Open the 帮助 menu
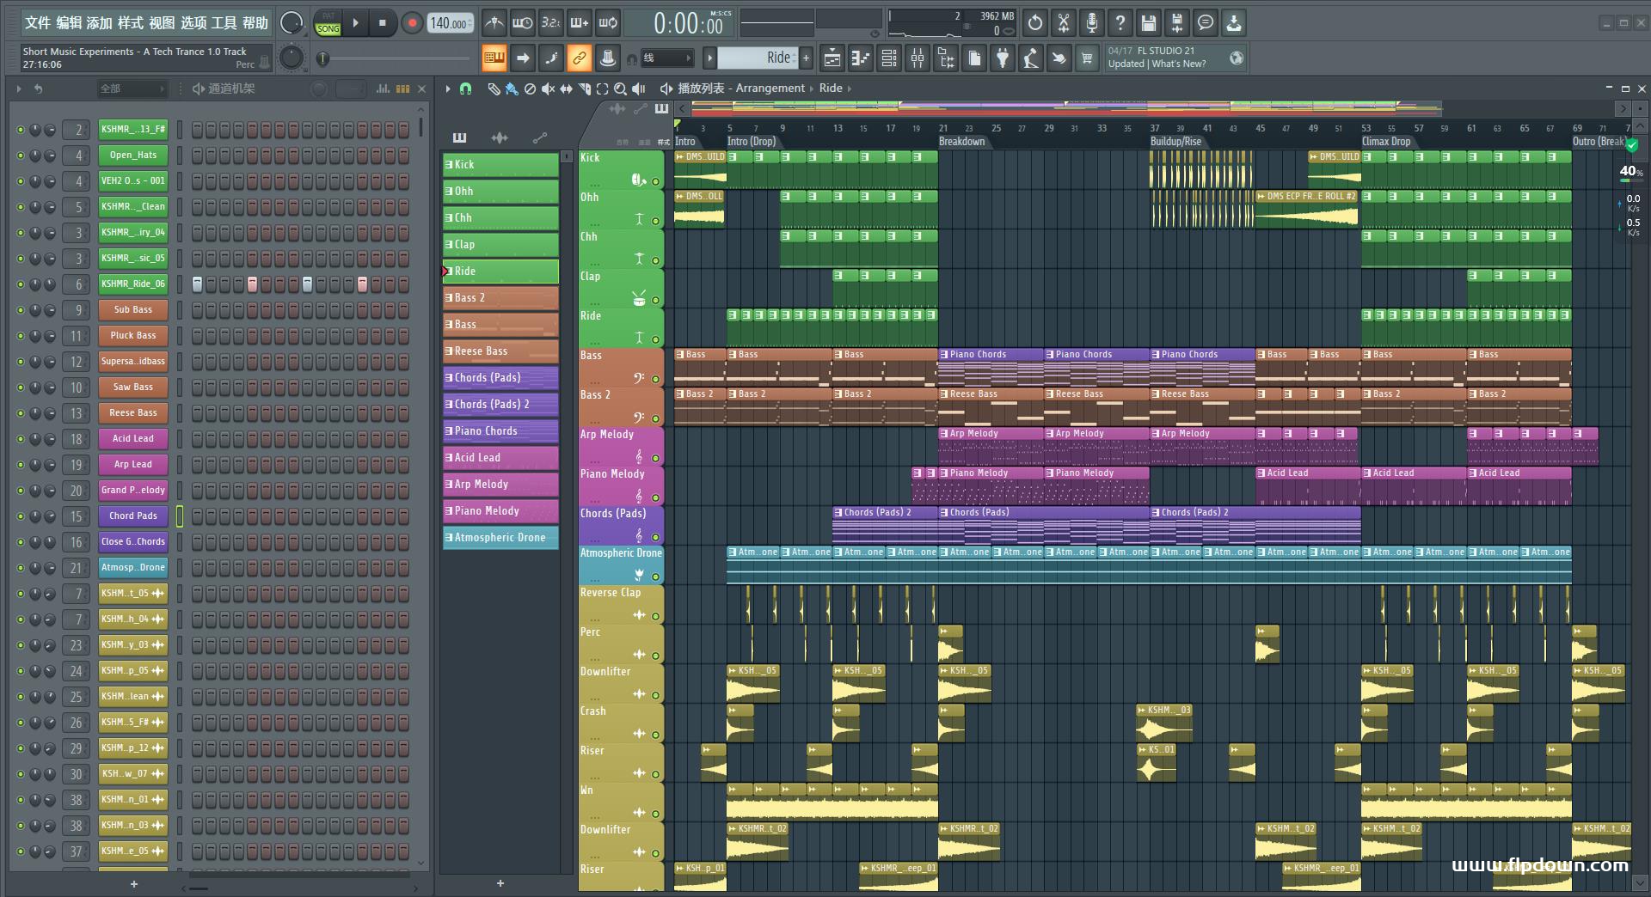Viewport: 1651px width, 897px height. point(255,23)
